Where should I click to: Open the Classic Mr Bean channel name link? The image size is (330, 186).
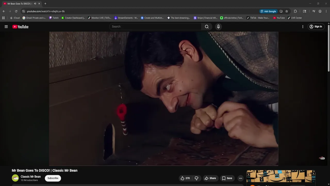[x=31, y=177]
